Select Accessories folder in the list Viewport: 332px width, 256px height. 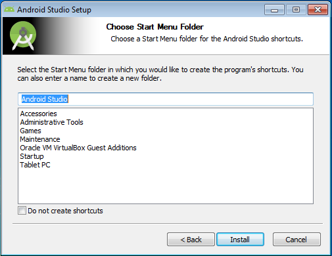[x=39, y=114]
